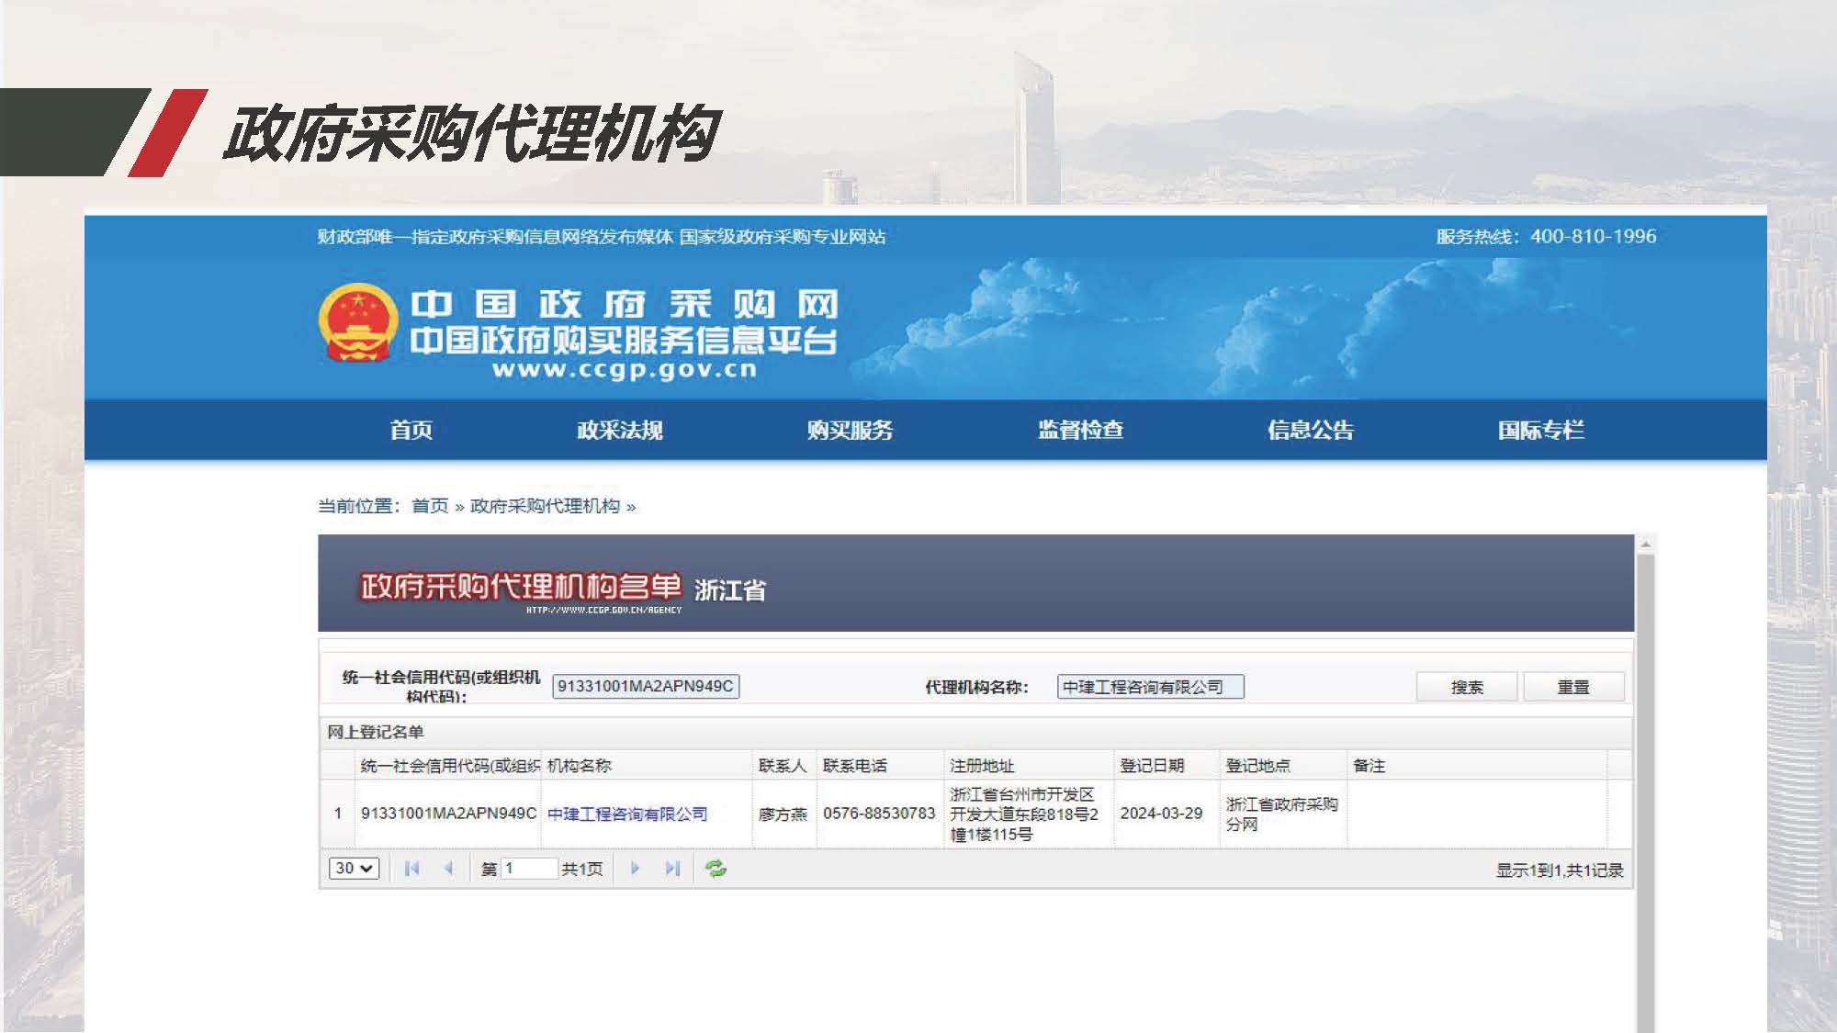Click the 显示1到1,共1记录 status text
The height and width of the screenshot is (1033, 1837).
1560,870
